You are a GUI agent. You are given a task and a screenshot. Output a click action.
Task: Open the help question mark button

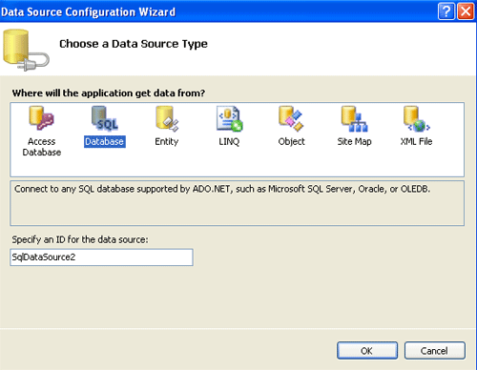[446, 11]
